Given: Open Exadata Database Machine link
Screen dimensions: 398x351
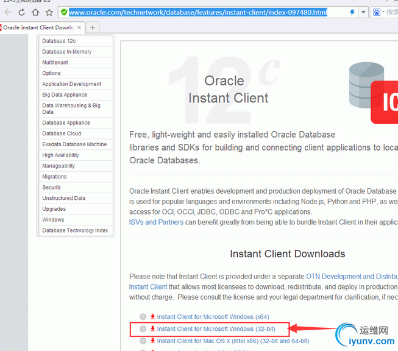Looking at the screenshot, I should pyautogui.click(x=76, y=144).
